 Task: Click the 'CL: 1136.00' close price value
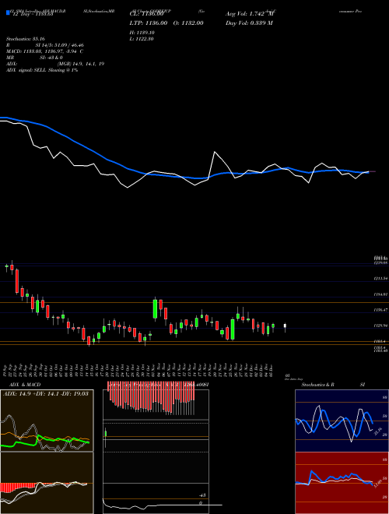(147, 14)
